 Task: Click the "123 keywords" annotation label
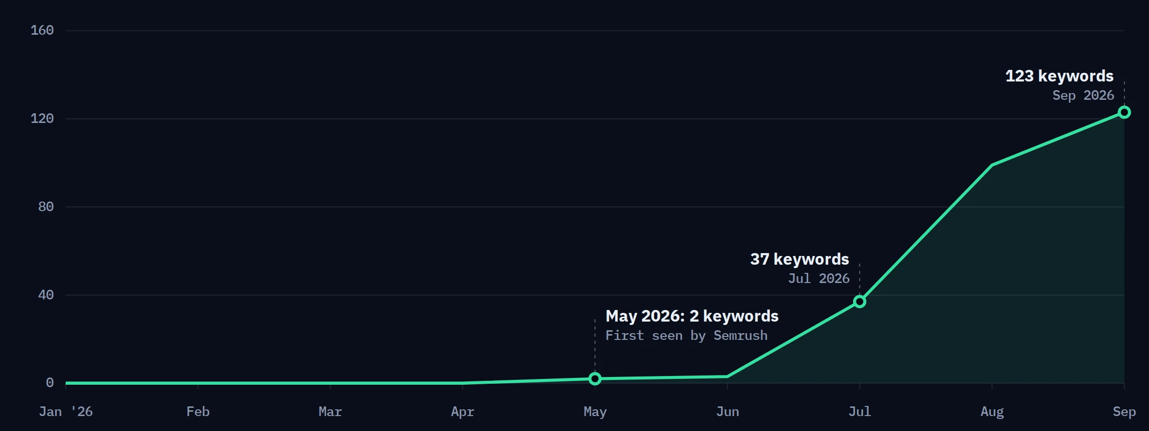[1059, 76]
